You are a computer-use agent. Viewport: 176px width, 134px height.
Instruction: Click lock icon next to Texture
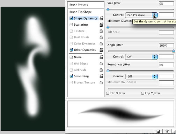tap(101, 31)
